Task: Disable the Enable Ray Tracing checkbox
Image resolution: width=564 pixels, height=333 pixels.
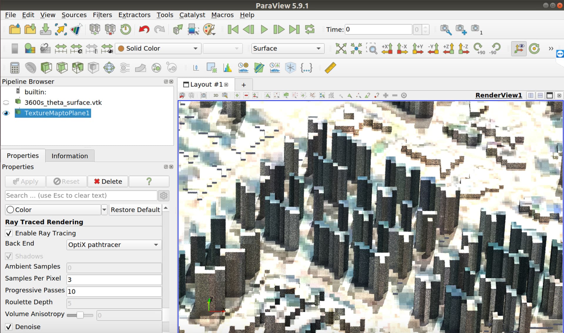Action: pyautogui.click(x=9, y=233)
